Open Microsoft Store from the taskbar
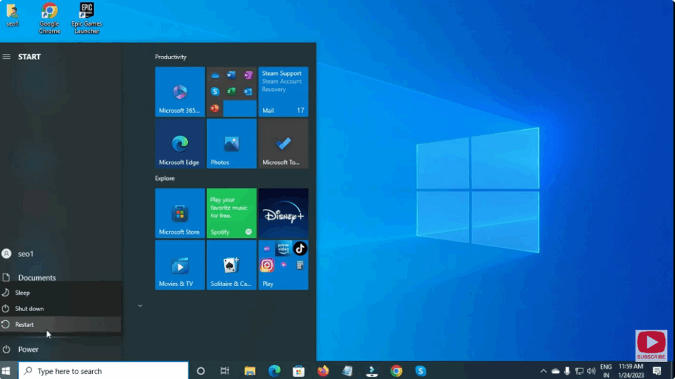This screenshot has width=675, height=379. (x=299, y=371)
